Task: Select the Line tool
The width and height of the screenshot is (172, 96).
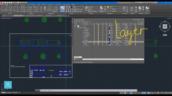Action: coord(2,8)
